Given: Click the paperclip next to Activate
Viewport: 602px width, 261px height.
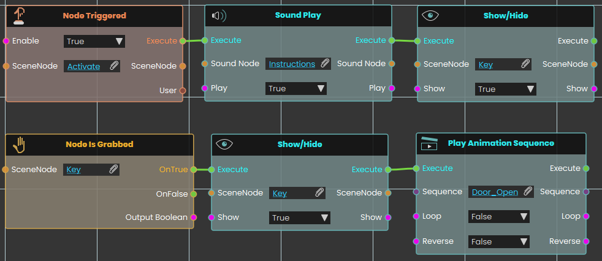Looking at the screenshot, I should tap(114, 66).
